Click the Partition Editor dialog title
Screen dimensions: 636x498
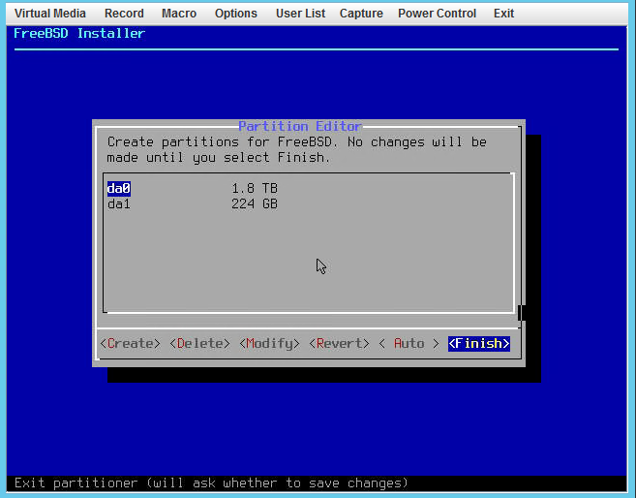[300, 126]
